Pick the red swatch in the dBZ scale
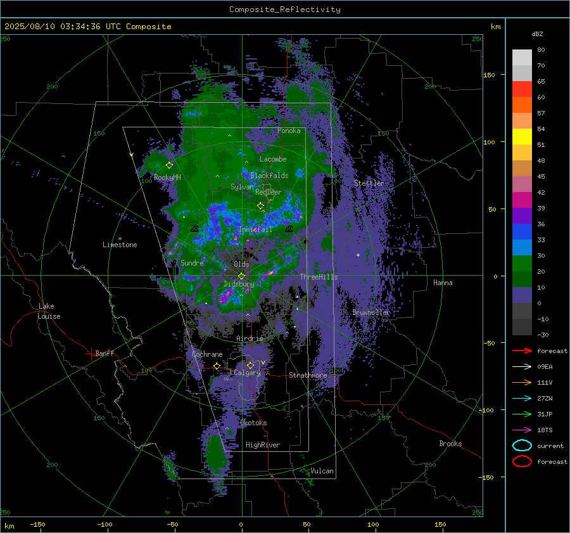This screenshot has width=570, height=533. tap(522, 89)
